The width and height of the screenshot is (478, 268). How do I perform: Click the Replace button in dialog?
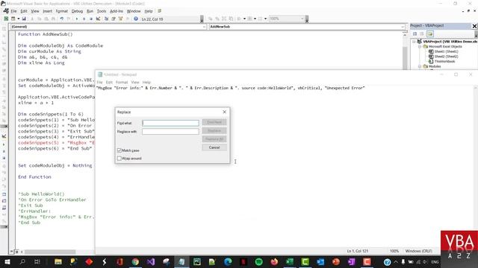coord(214,131)
